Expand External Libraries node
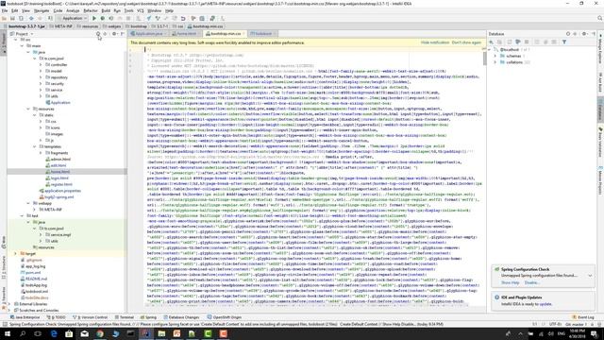The height and width of the screenshot is (340, 604). tap(9, 304)
